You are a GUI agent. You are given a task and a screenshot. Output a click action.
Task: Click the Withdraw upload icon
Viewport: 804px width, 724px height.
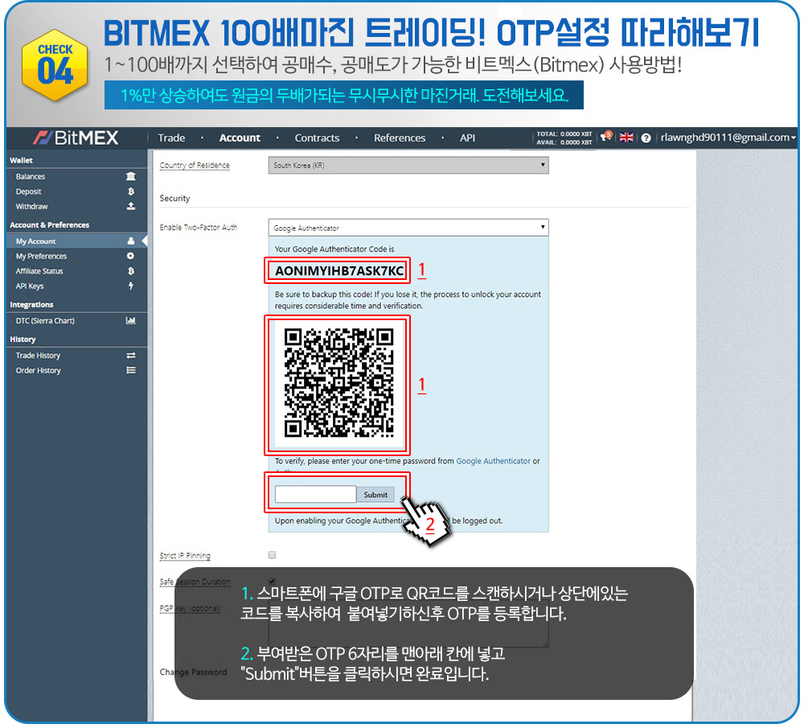[x=131, y=206]
